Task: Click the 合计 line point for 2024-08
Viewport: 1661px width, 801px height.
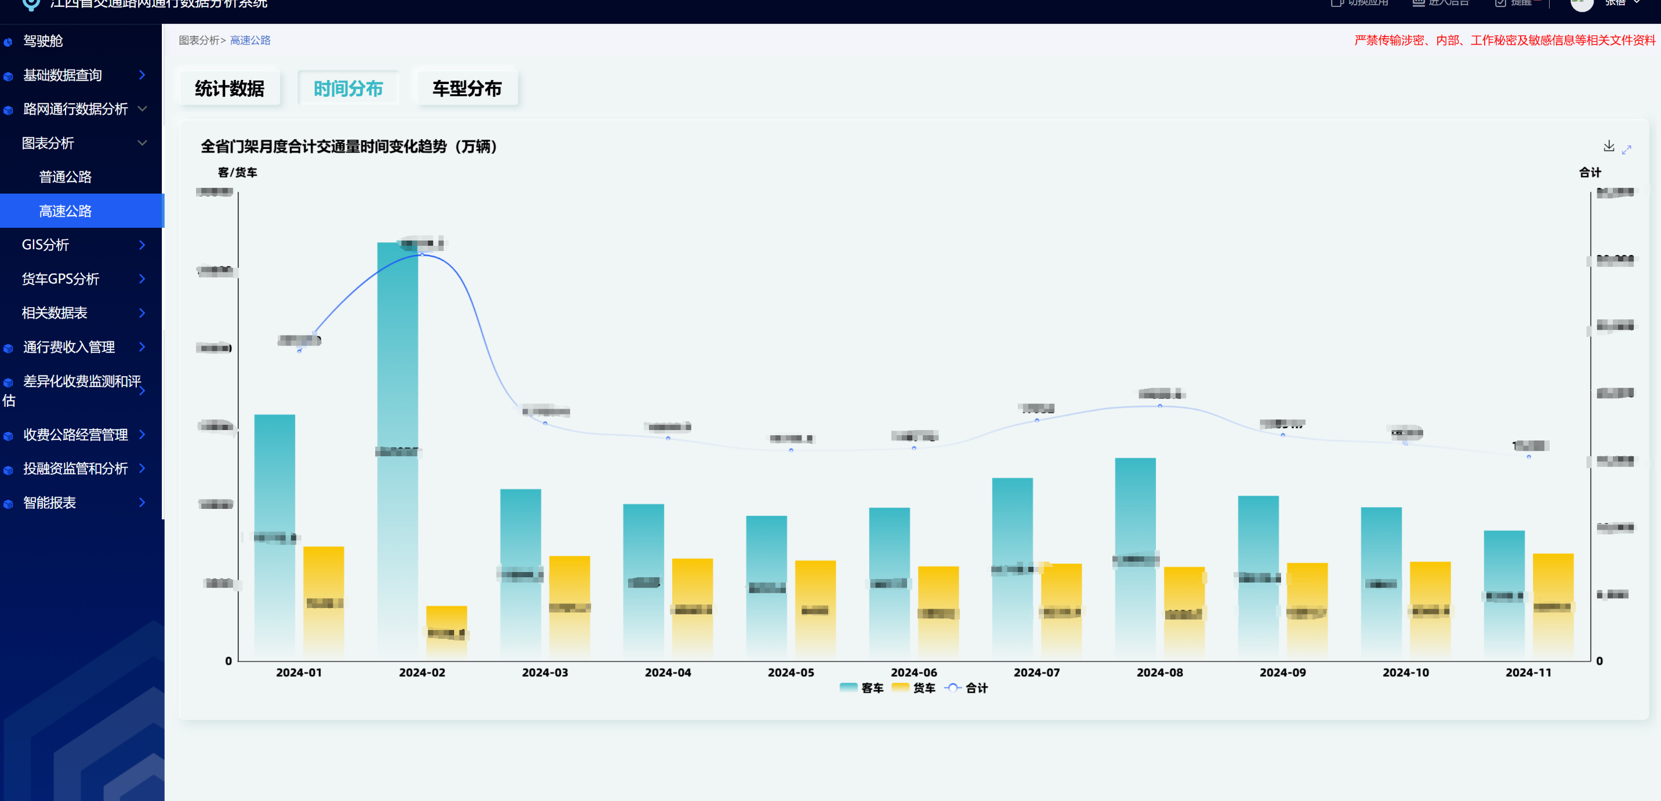Action: (1160, 406)
